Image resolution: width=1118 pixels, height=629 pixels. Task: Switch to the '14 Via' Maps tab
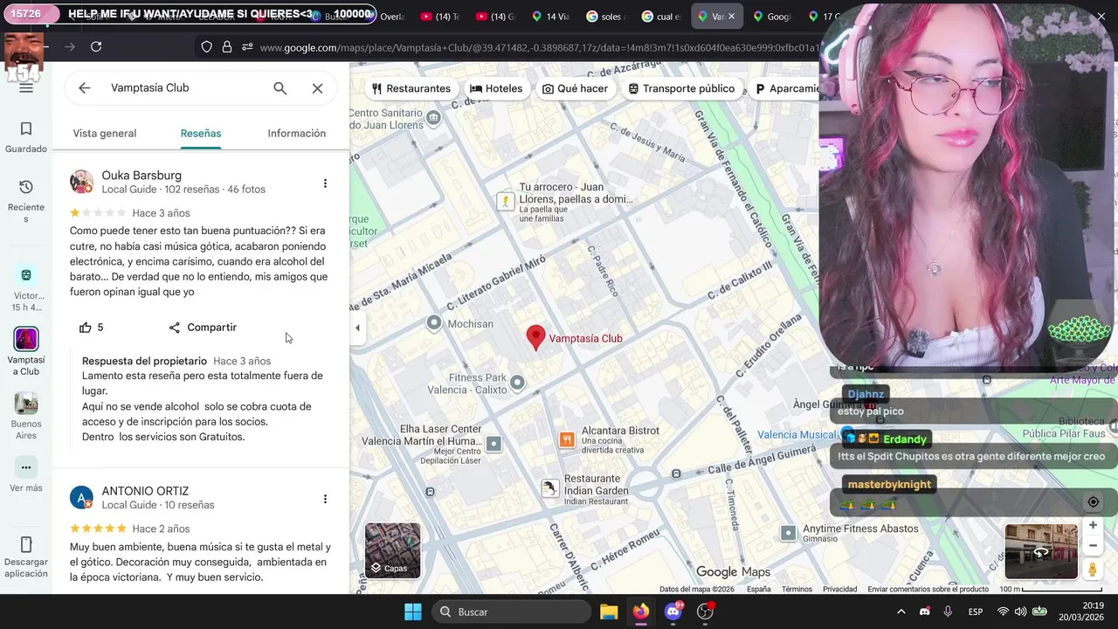pyautogui.click(x=550, y=17)
